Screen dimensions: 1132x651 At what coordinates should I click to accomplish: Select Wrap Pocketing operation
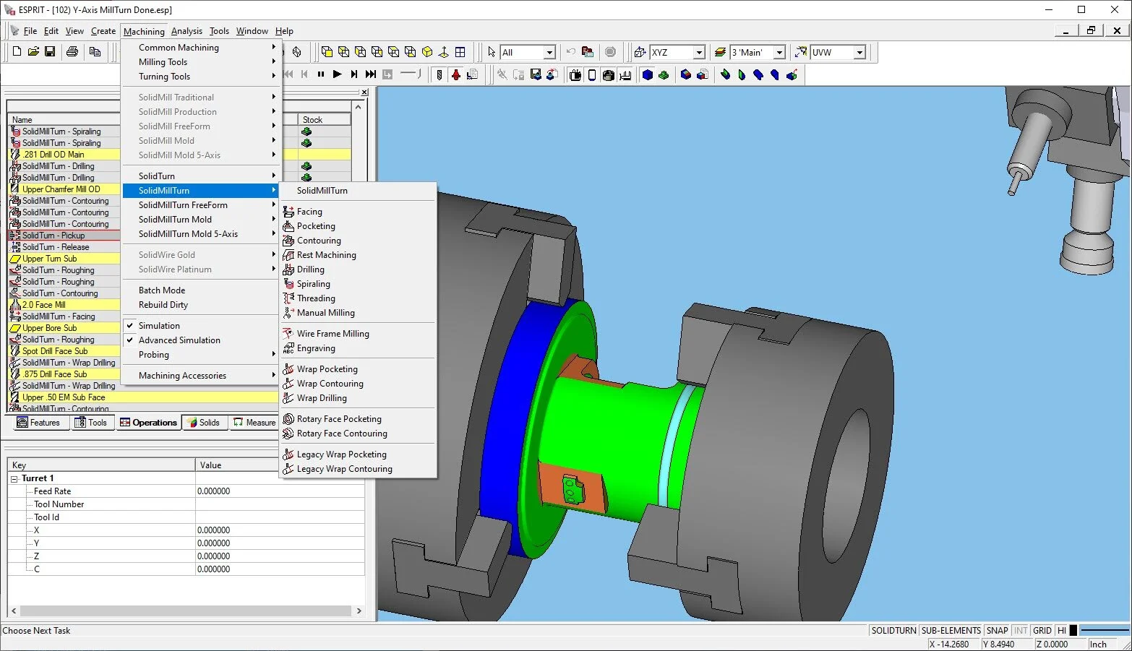point(358,369)
